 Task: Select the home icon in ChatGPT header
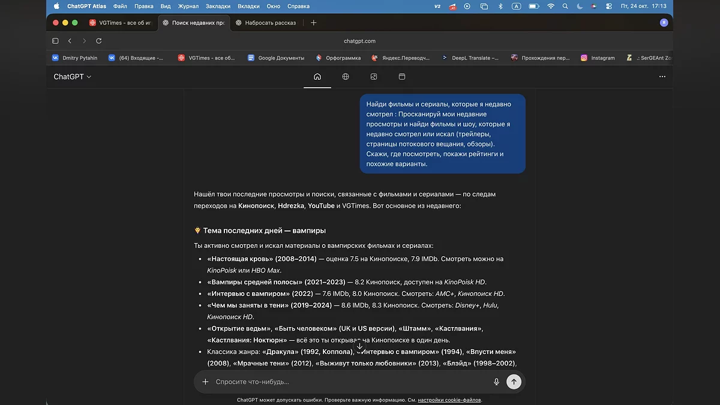pyautogui.click(x=317, y=77)
